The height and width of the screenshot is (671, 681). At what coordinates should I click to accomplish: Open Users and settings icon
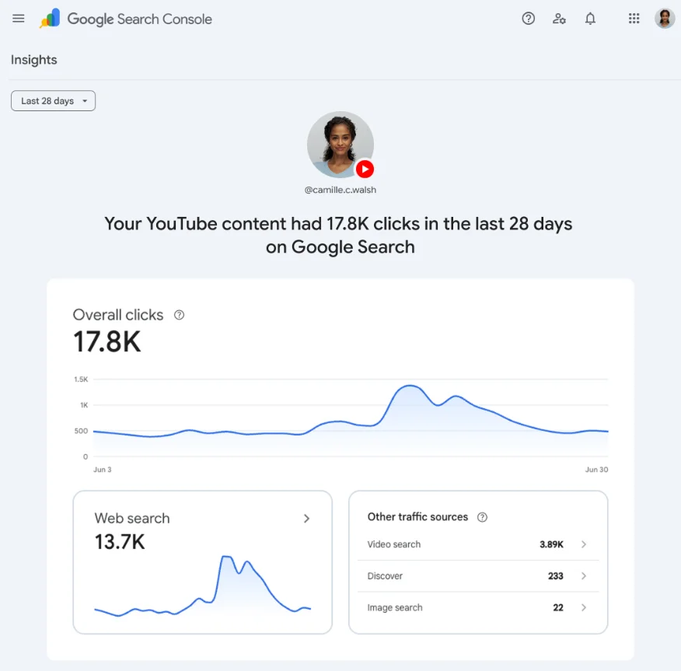click(559, 18)
